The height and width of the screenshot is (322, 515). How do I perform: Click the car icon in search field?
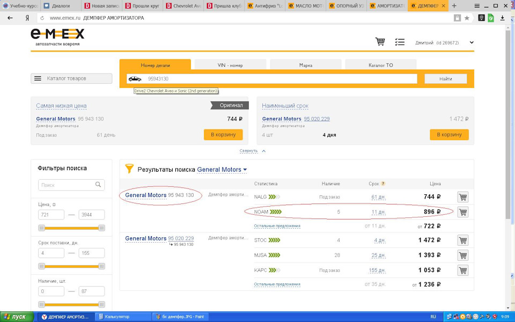point(135,79)
